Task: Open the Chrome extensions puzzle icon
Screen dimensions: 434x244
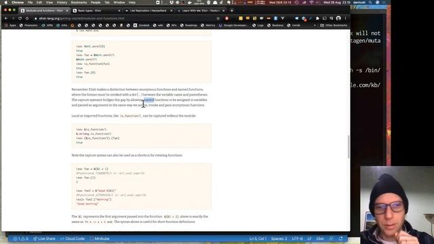Action: pyautogui.click(x=317, y=18)
